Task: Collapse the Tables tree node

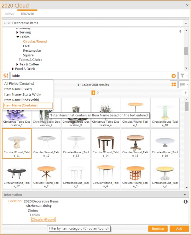Action: click(18, 37)
